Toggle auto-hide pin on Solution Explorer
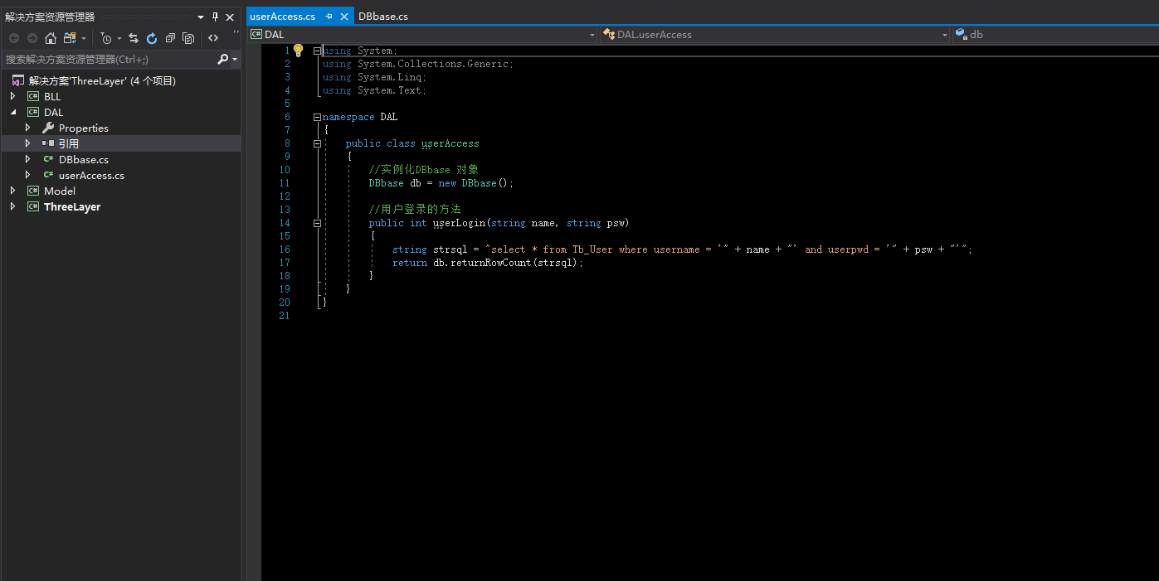This screenshot has width=1159, height=581. click(215, 17)
